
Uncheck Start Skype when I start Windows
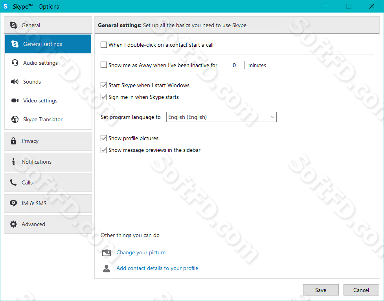click(104, 85)
